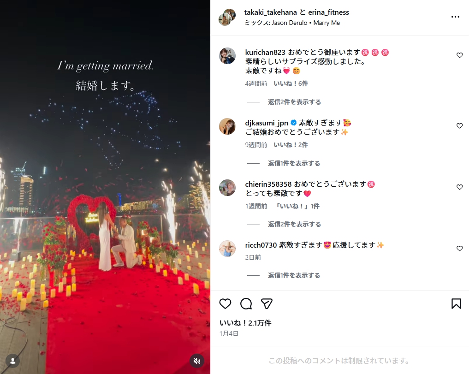This screenshot has height=374, width=469.
Task: Open the three-dot more options menu
Action: pos(455,17)
